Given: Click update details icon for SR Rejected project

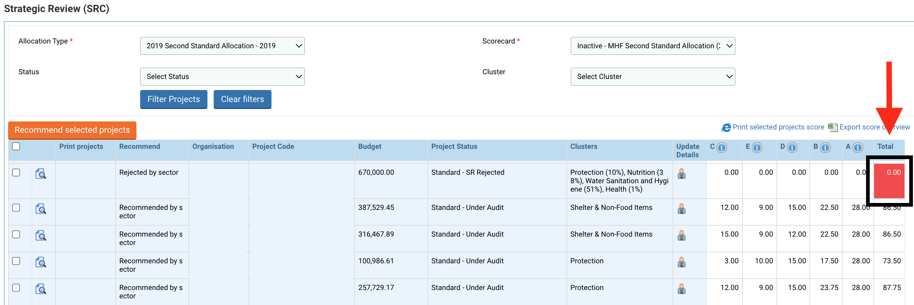Looking at the screenshot, I should coord(682,173).
